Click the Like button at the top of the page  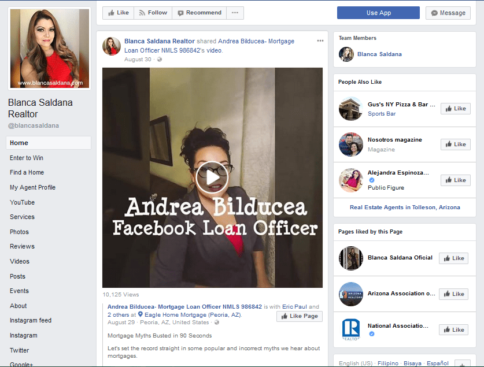point(118,13)
